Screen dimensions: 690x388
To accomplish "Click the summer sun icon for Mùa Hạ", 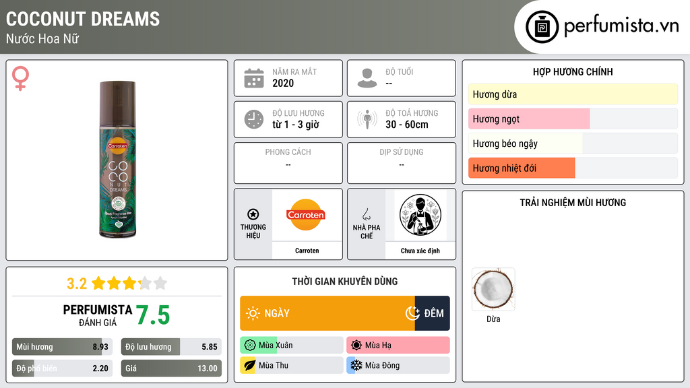I will pos(356,346).
